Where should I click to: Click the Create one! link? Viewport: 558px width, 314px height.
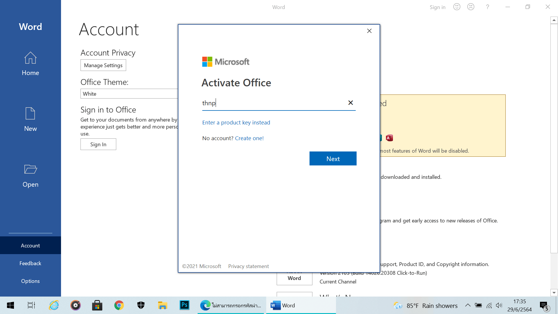click(x=249, y=138)
